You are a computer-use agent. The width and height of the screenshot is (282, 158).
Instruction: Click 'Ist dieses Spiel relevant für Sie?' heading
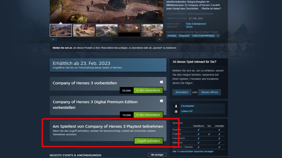(x=194, y=62)
